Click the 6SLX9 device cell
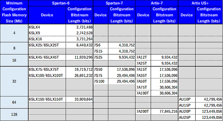223x121 pixels. [x=47, y=33]
